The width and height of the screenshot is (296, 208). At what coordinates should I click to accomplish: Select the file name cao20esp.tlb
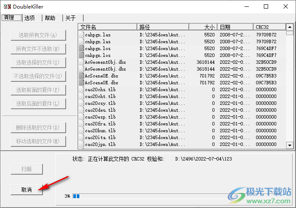pos(100,117)
